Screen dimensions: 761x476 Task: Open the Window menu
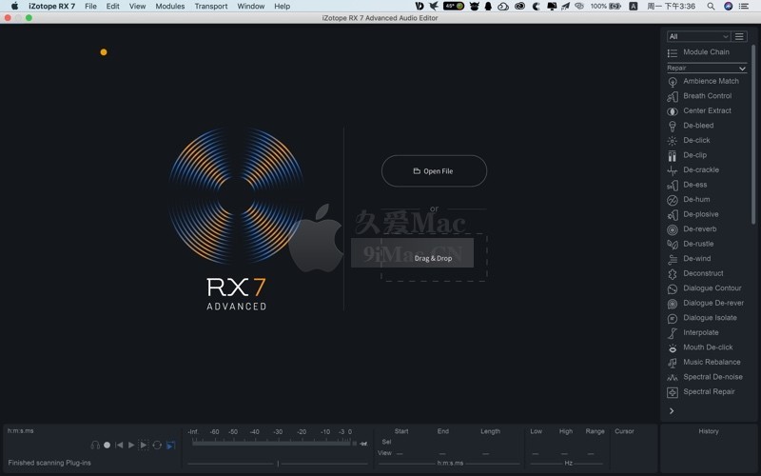(251, 7)
